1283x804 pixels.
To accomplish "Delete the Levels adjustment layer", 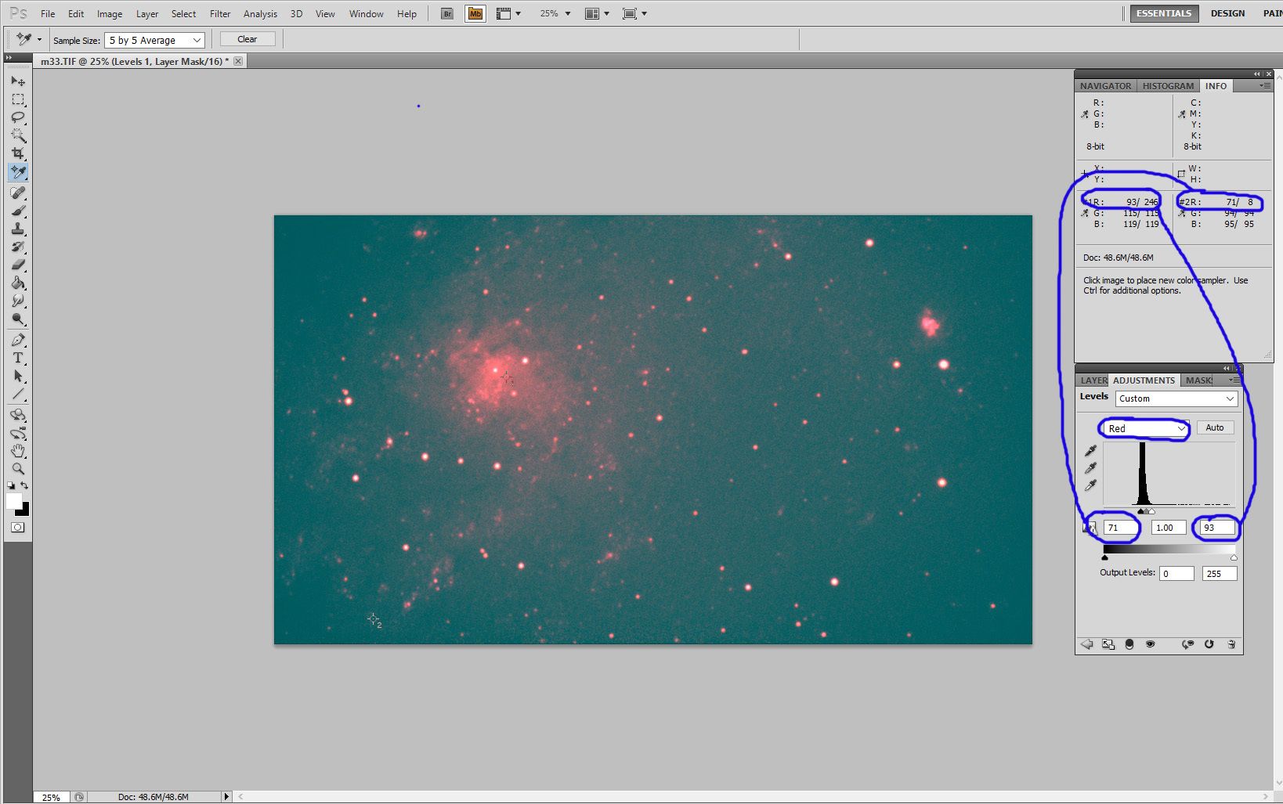I will tap(1232, 644).
